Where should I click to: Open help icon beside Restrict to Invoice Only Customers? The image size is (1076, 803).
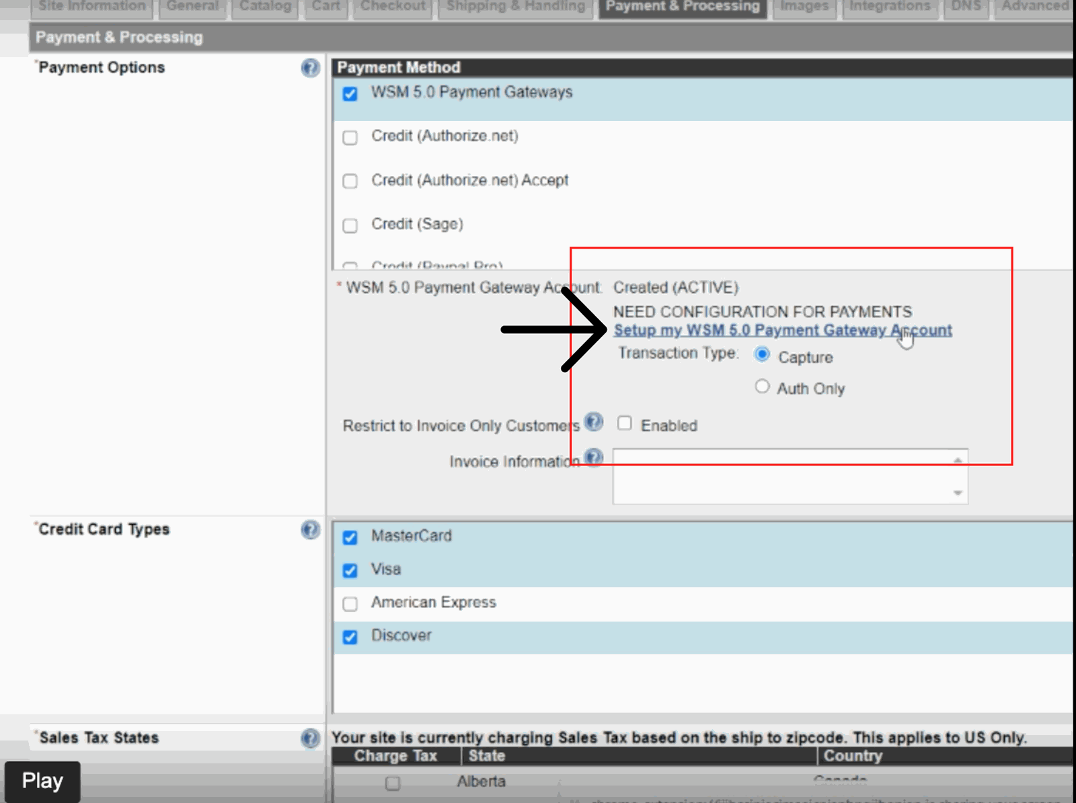594,422
